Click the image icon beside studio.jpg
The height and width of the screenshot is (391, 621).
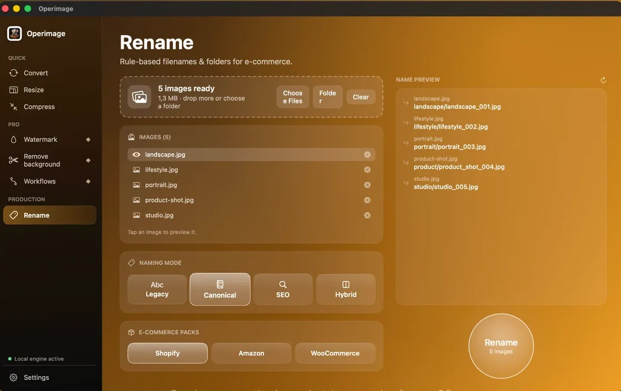tap(136, 215)
